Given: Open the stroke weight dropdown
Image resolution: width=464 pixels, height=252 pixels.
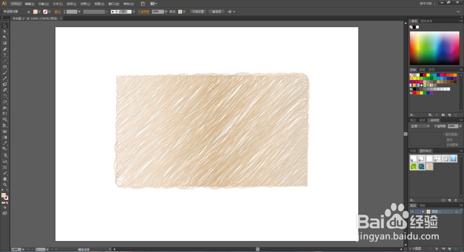Looking at the screenshot, I should click(x=79, y=12).
